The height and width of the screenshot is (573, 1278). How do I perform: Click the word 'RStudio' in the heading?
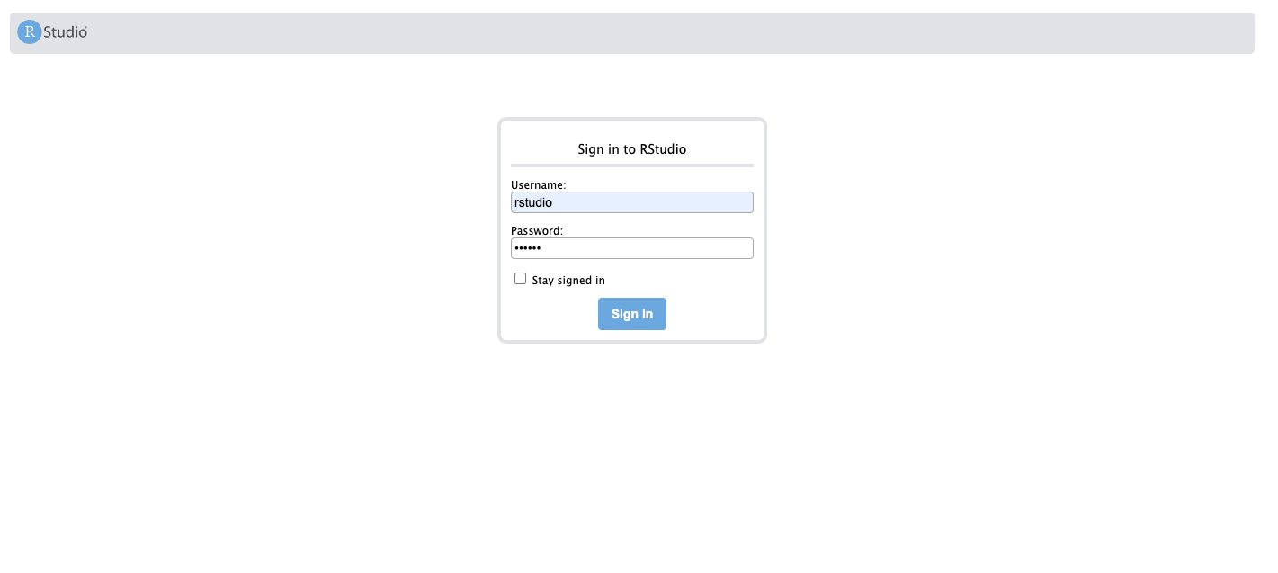pos(663,149)
